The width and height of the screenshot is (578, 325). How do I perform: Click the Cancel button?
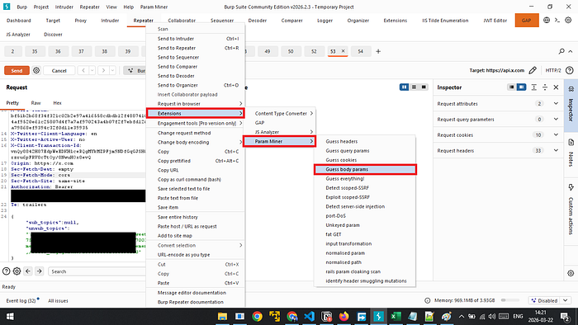tap(59, 70)
